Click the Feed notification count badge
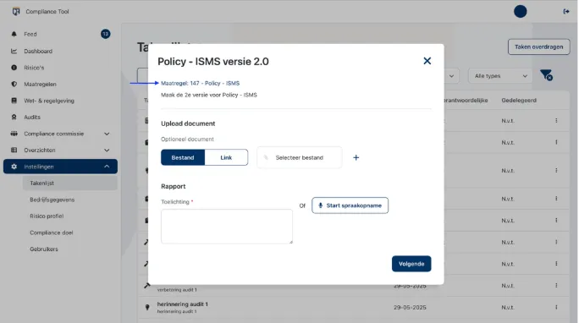The height and width of the screenshot is (323, 579). [106, 34]
